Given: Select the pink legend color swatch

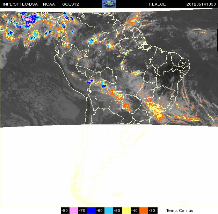Looking at the screenshot, I should click(74, 211).
